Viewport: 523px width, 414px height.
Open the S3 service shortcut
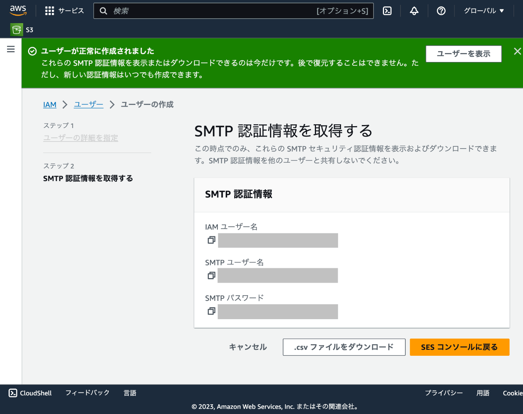tap(22, 30)
